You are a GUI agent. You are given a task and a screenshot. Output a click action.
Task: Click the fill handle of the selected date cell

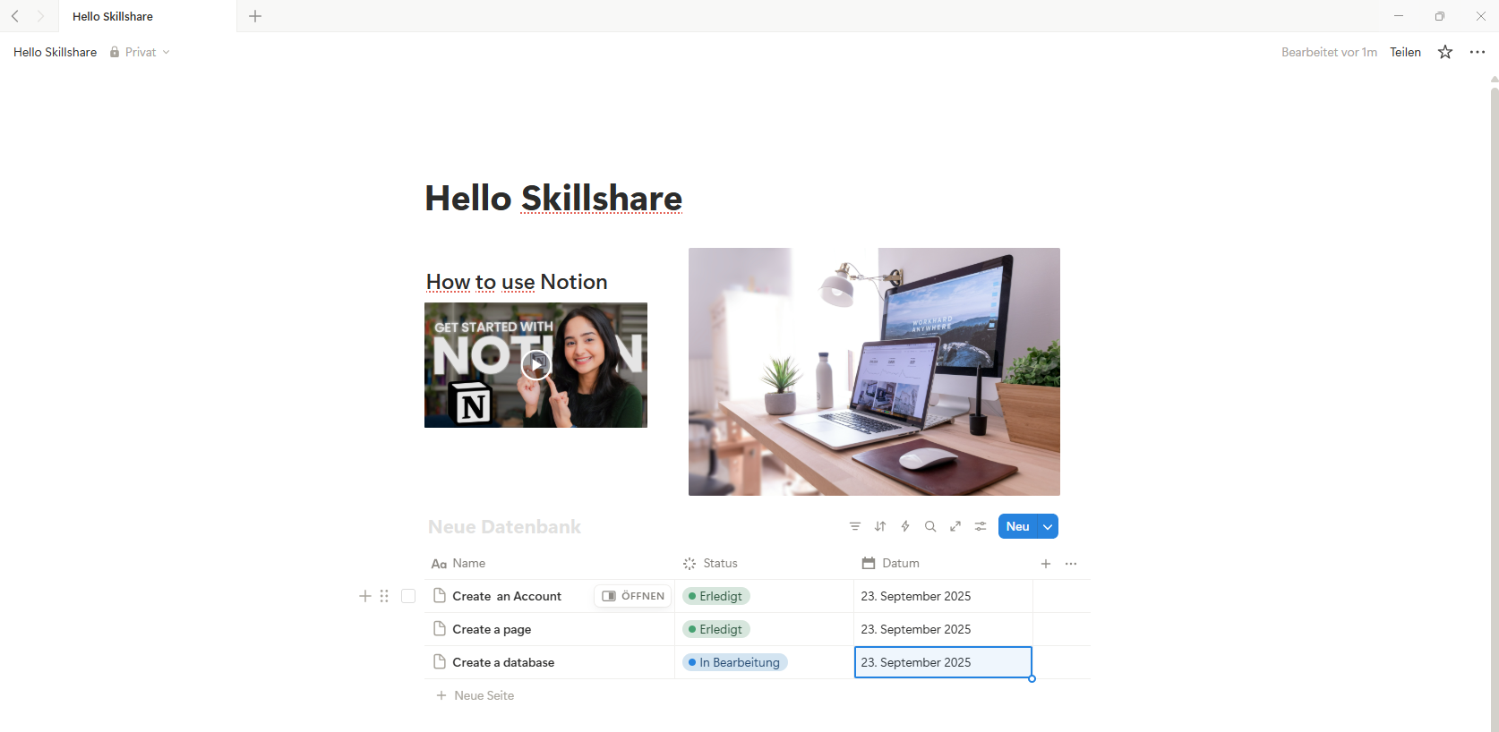1032,678
